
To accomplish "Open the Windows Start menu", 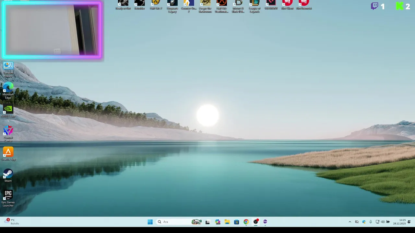I will click(x=150, y=222).
